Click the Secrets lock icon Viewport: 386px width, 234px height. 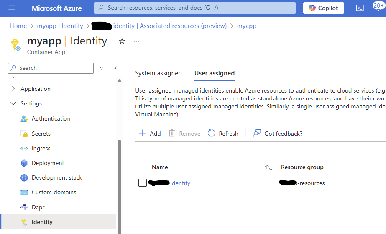point(24,134)
